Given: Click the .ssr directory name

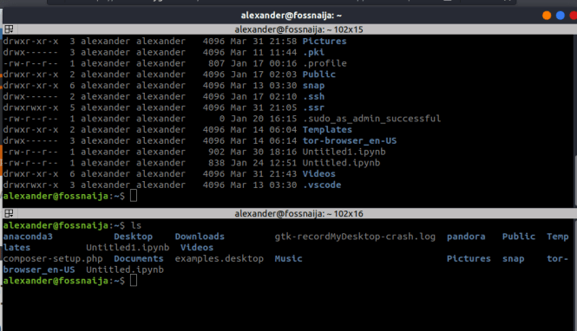Looking at the screenshot, I should (313, 107).
